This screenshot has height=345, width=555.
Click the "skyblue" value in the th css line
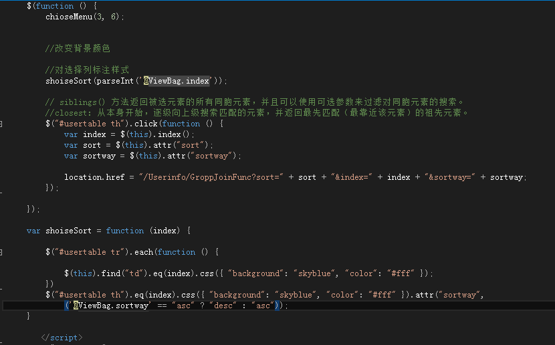(x=301, y=295)
